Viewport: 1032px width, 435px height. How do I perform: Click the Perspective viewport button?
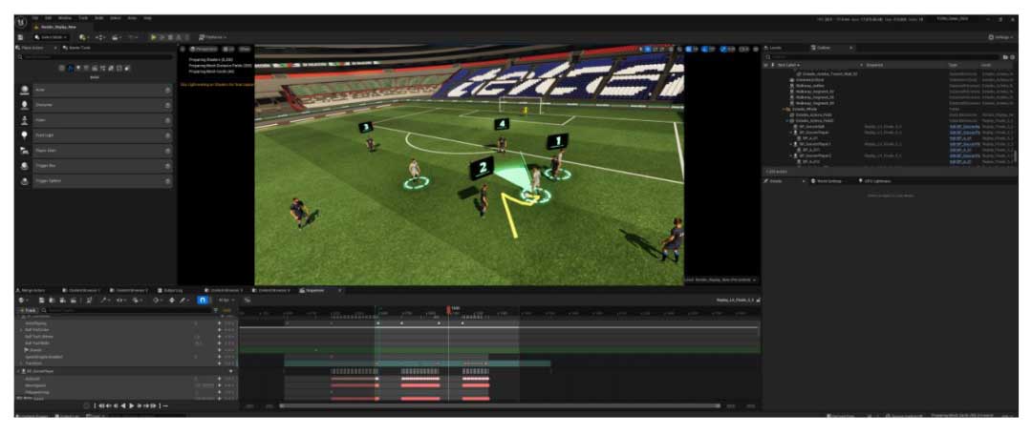click(204, 48)
